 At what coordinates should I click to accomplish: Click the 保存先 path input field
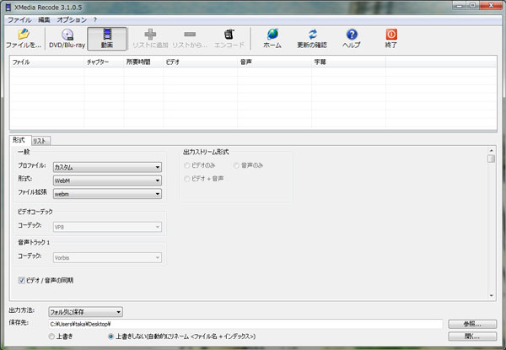coord(245,324)
